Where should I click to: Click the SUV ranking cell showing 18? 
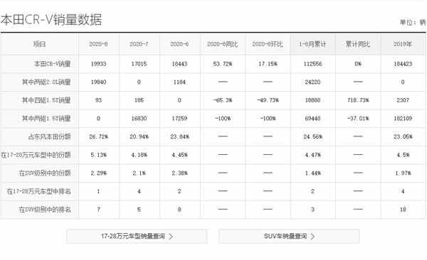pyautogui.click(x=403, y=210)
